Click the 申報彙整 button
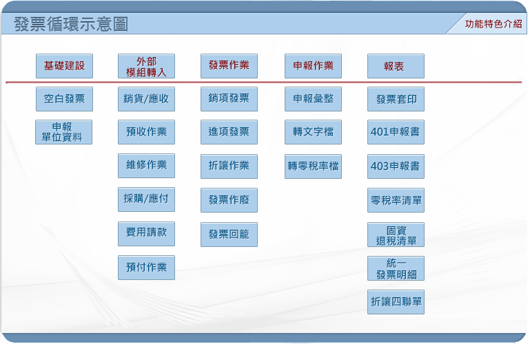This screenshot has height=344, width=530. [x=313, y=99]
